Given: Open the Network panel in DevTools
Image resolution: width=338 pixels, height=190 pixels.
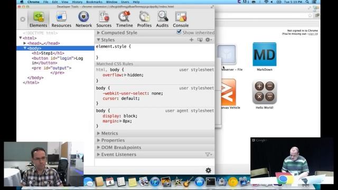Looking at the screenshot, I should [x=83, y=20].
